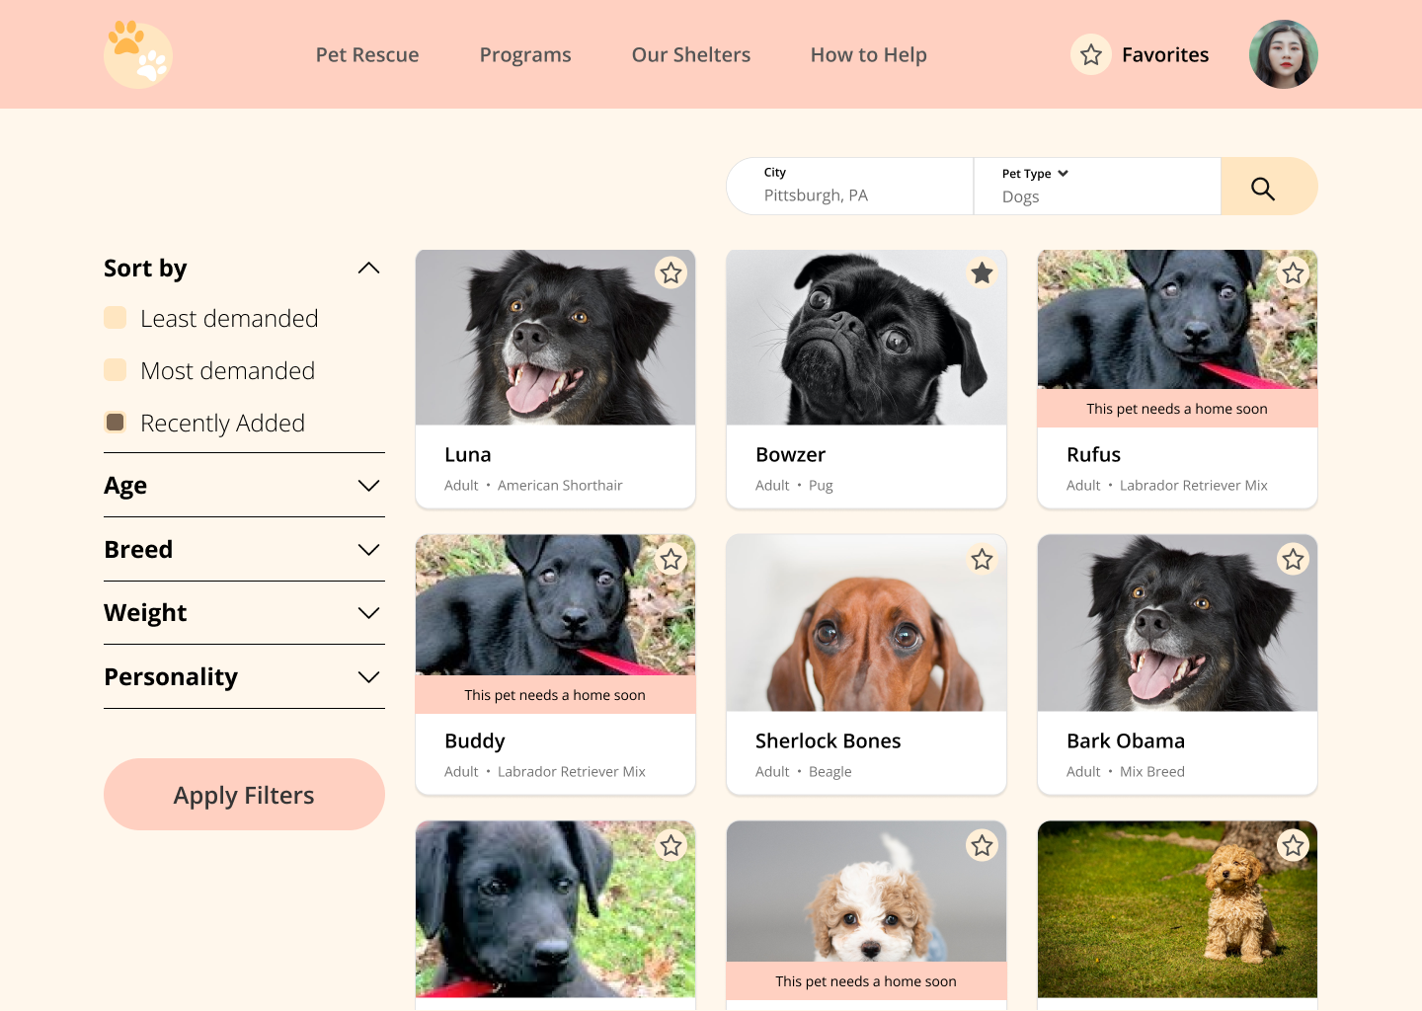Collapse the Sort by section chevron

[x=368, y=269]
